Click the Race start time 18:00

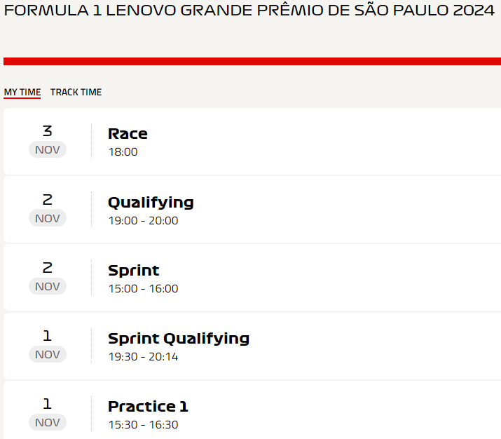coord(123,152)
